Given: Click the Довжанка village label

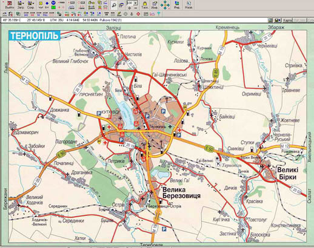Looking at the screenshot, I should (x=59, y=110).
